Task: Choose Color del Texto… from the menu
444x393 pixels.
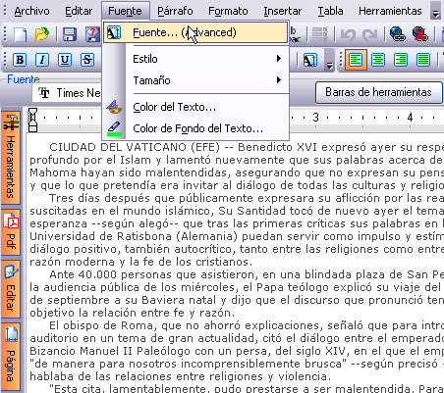Action: tap(195, 107)
